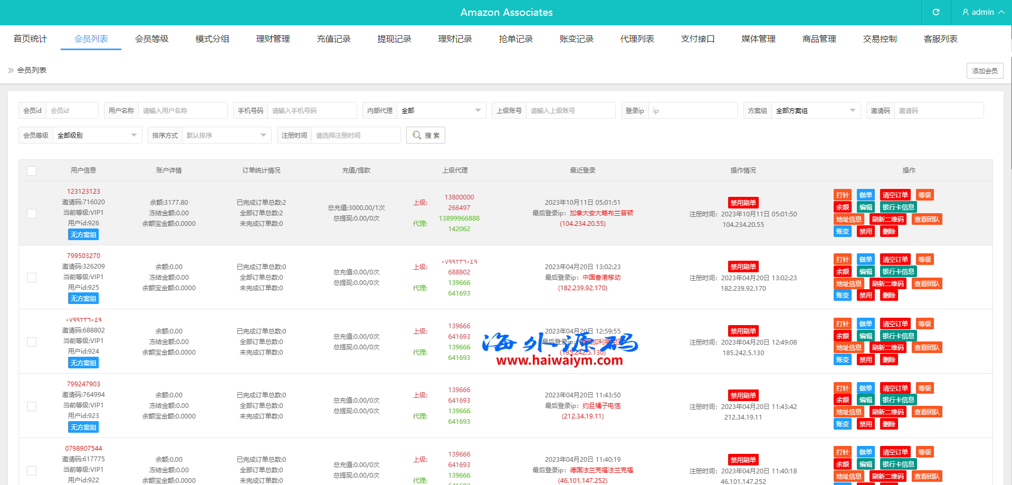Check the row checkbox for user 799503270
This screenshot has height=485, width=1012.
(32, 278)
